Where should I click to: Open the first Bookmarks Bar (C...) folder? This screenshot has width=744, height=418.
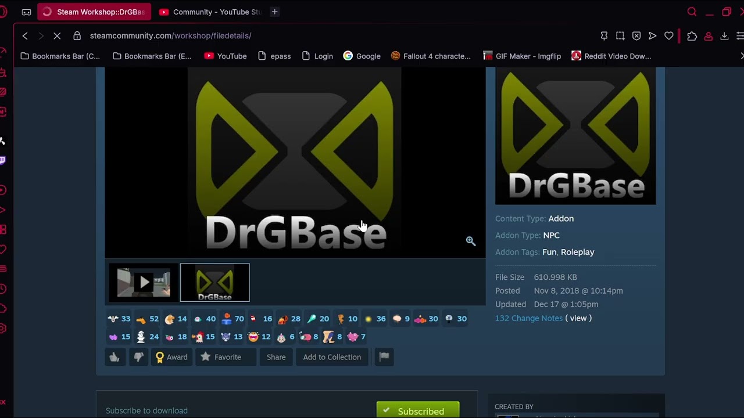click(60, 56)
